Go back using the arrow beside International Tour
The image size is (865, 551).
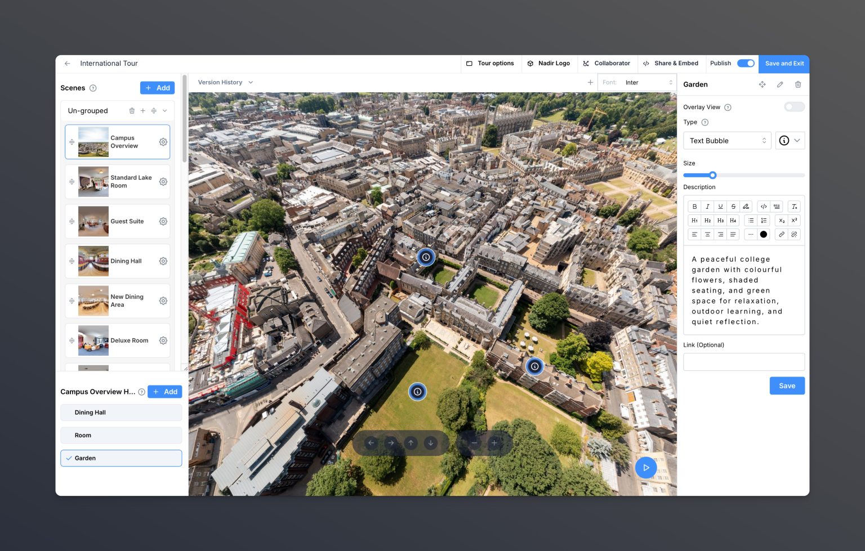pos(68,64)
